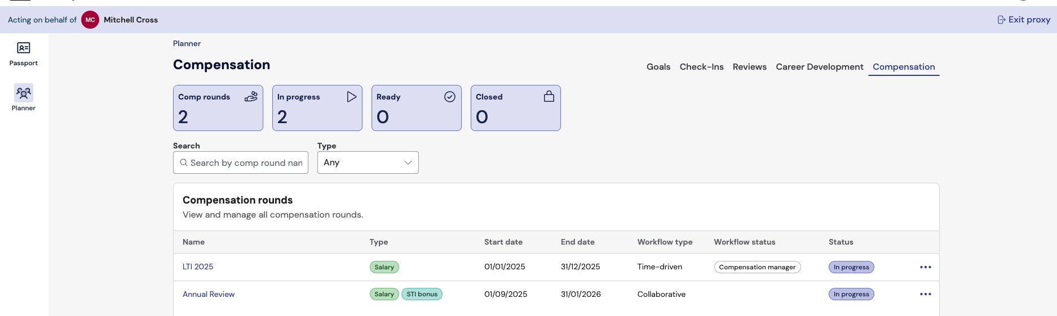Open the LTI 2025 compensation round link
1057x316 pixels.
point(198,267)
